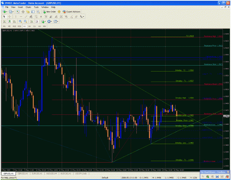Set timeframe to M1
The width and height of the screenshot is (231, 180).
(x=4, y=26)
